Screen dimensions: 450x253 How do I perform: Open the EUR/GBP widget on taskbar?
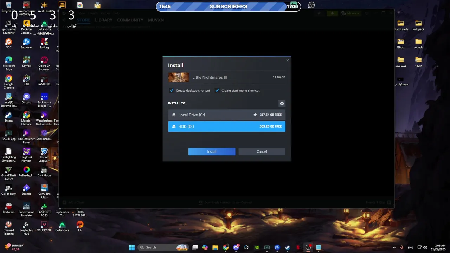[x=14, y=247]
